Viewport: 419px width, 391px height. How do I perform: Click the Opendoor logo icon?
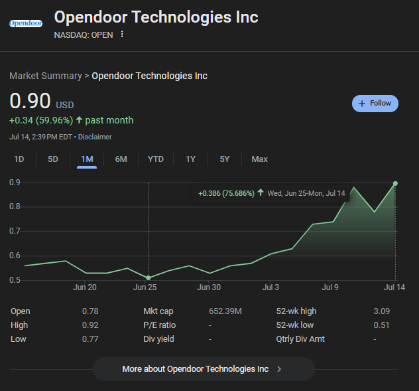pyautogui.click(x=26, y=23)
